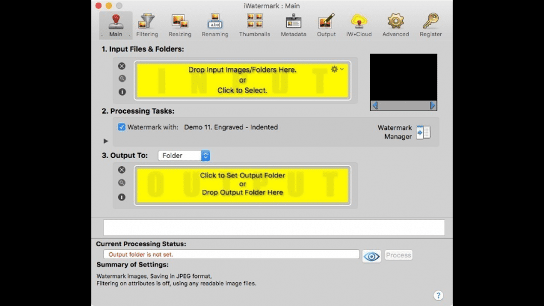Open Output To Folder dropdown
Viewport: 544px width, 306px height.
click(x=184, y=155)
